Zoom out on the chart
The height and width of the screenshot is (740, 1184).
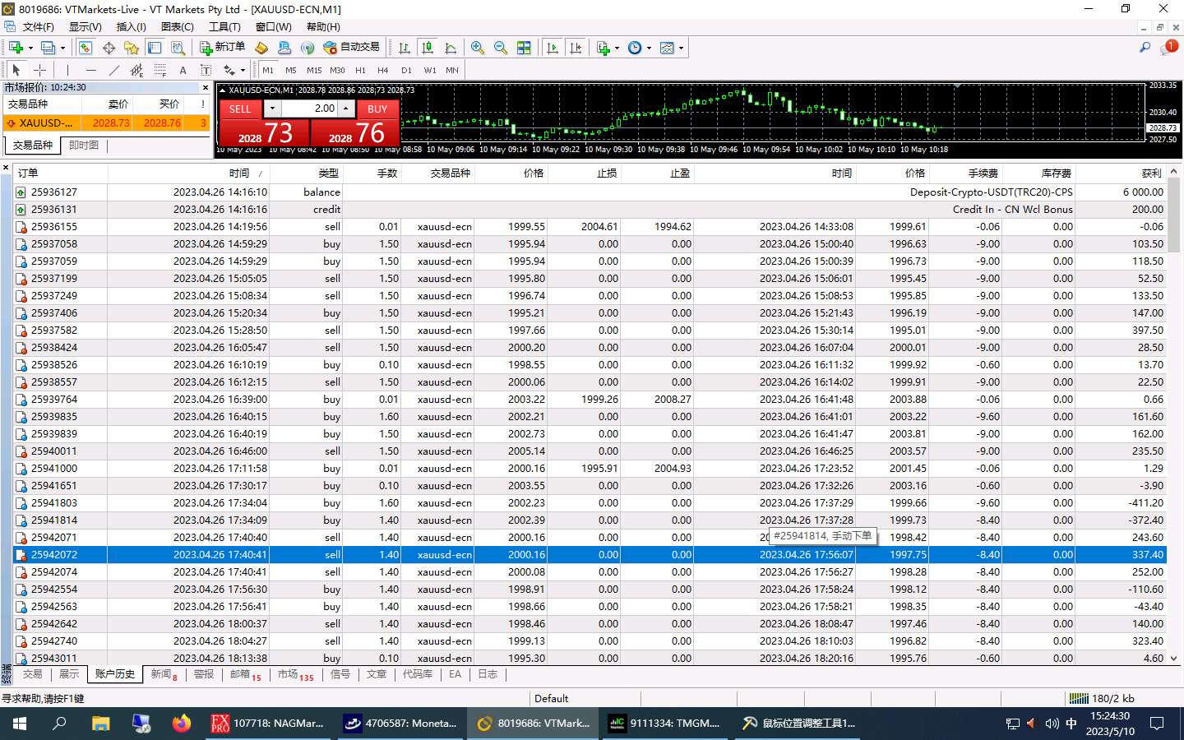pos(501,48)
